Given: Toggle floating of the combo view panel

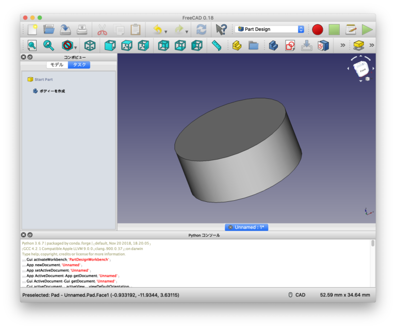Looking at the screenshot, I should click(x=30, y=57).
